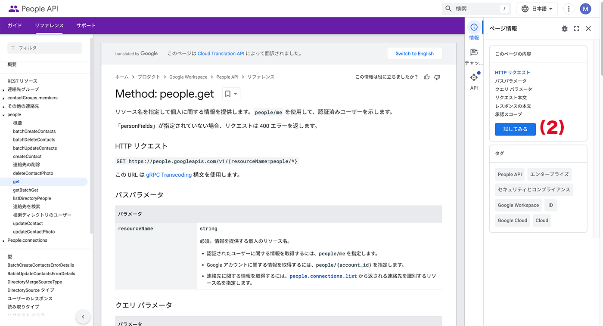Mark page helpful with thumbs up

coord(427,77)
